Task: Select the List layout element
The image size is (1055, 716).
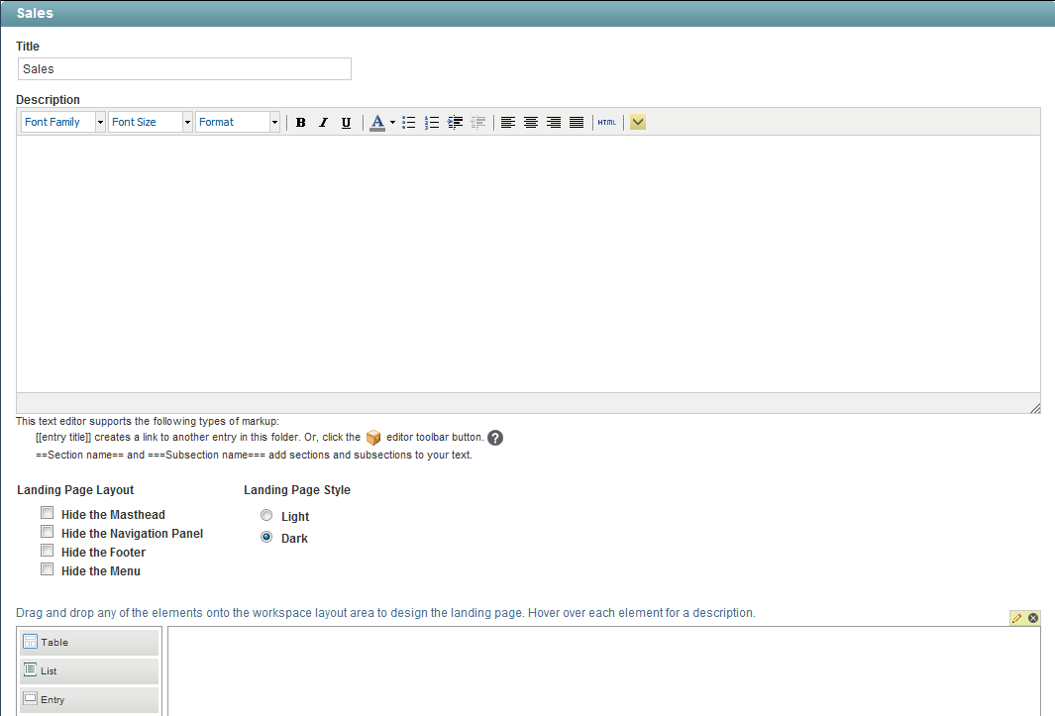Action: tap(89, 670)
